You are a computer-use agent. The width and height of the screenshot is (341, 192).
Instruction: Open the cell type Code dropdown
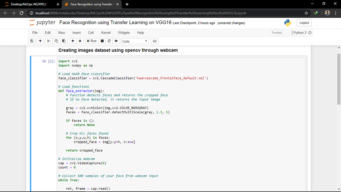[135, 41]
